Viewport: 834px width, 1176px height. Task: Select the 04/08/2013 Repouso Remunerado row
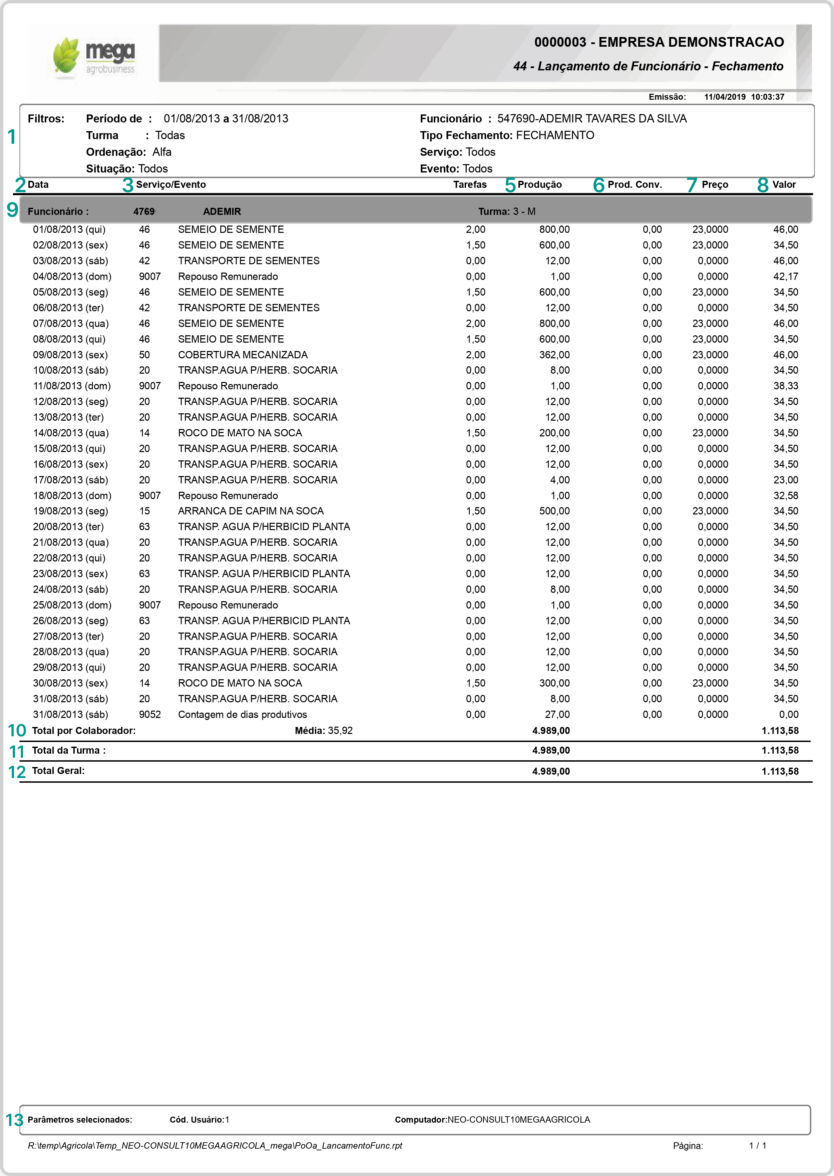click(x=228, y=276)
